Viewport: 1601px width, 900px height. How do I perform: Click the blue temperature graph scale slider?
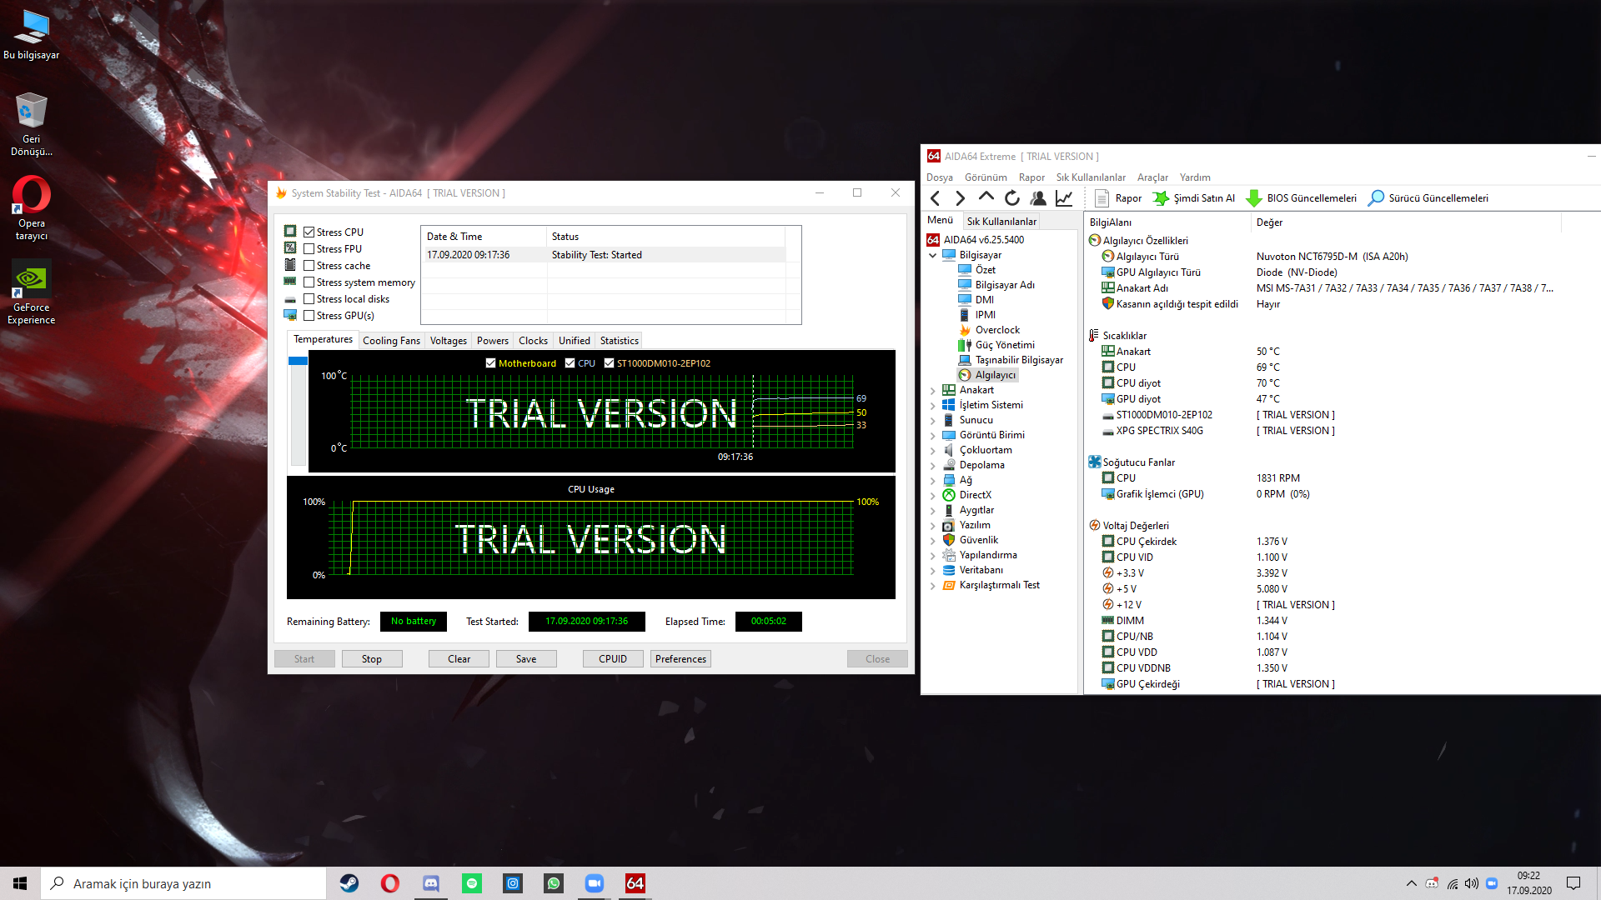(298, 361)
